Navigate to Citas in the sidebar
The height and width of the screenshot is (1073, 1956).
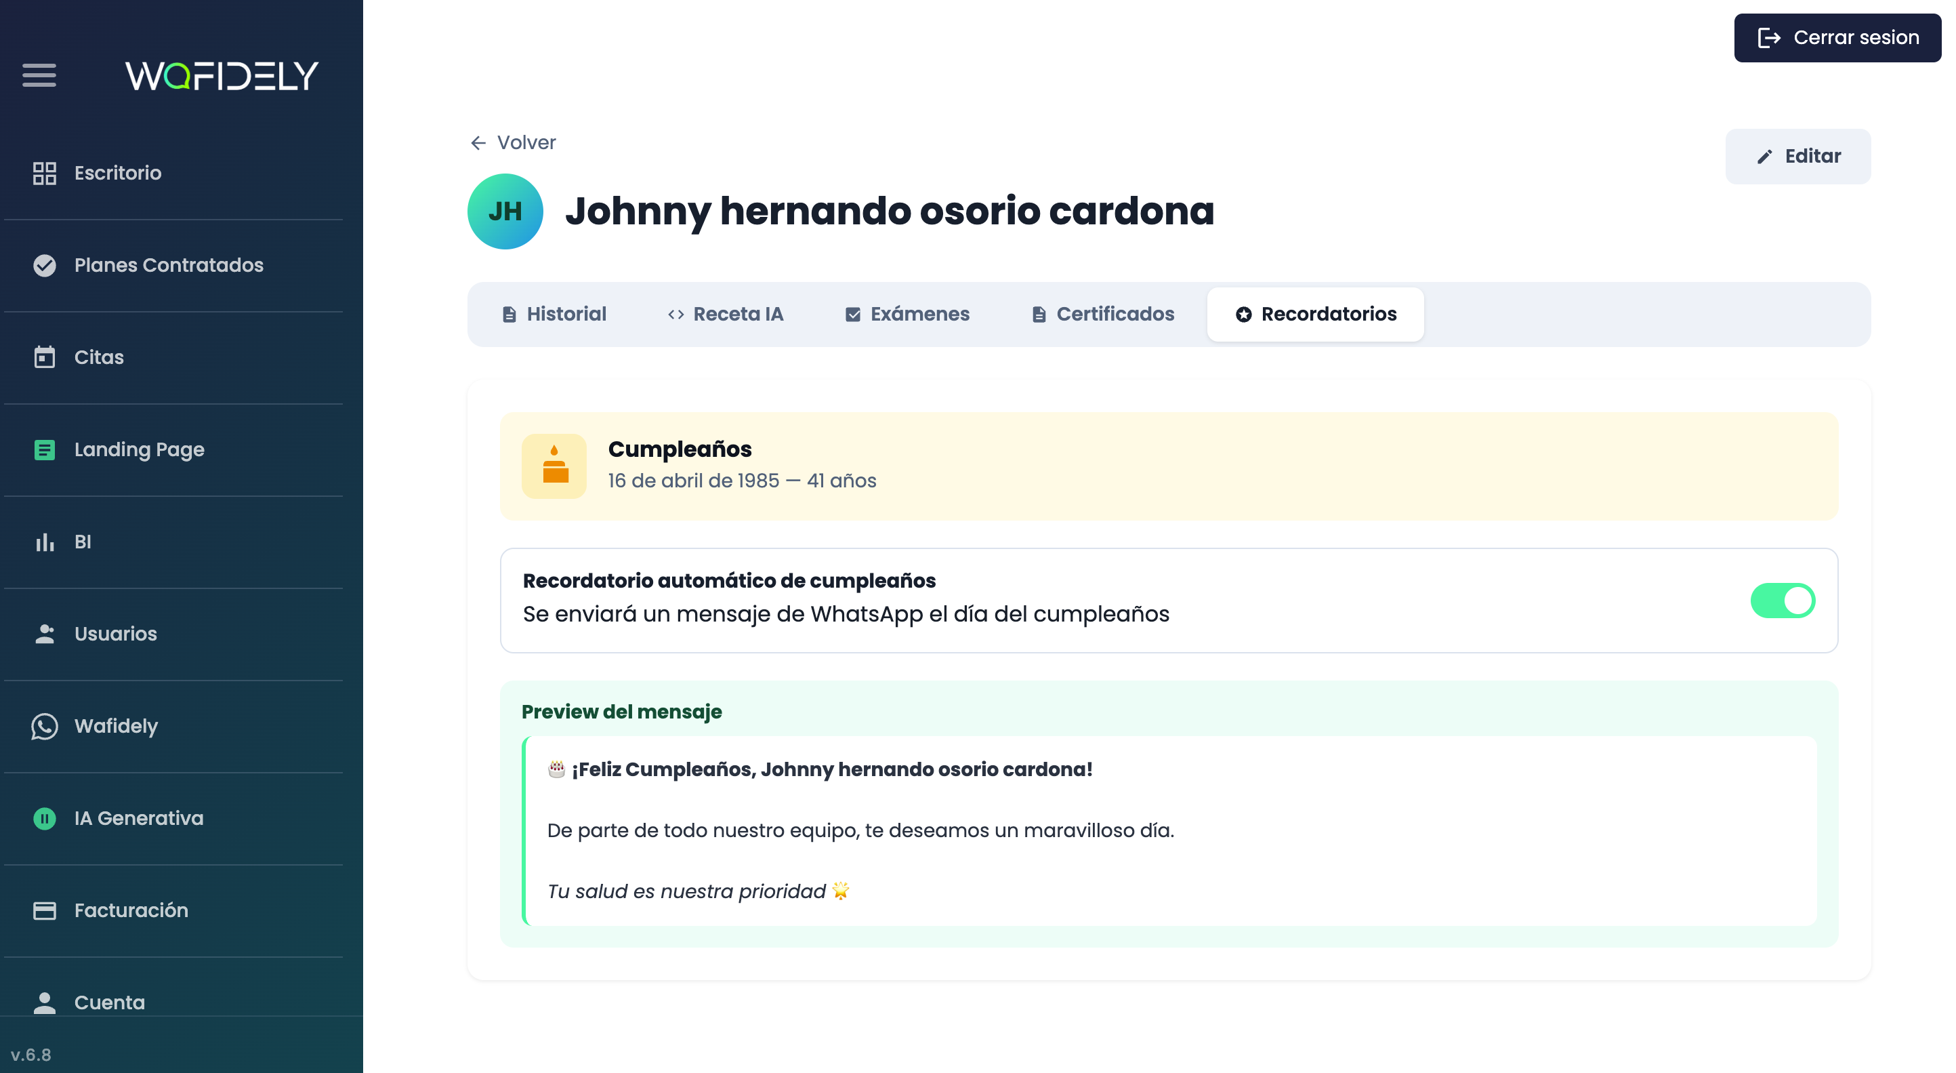pos(173,357)
